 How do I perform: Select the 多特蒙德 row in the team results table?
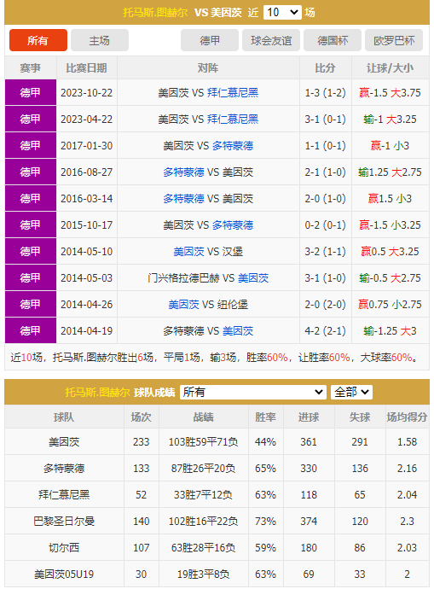point(217,469)
